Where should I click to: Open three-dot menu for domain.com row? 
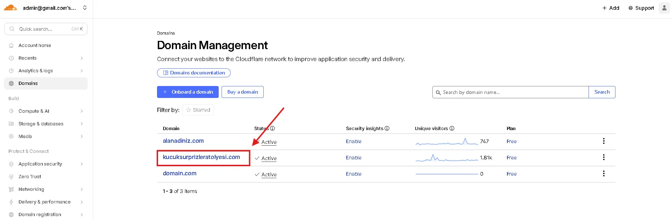coord(603,173)
